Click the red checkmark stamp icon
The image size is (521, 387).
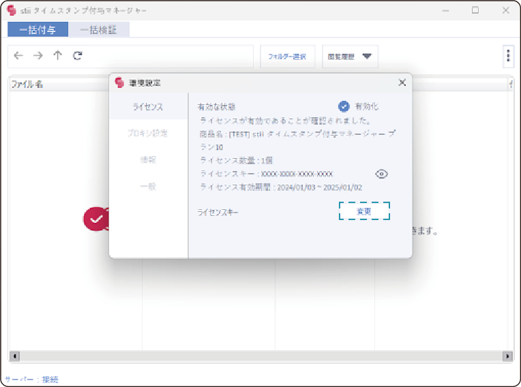click(95, 218)
